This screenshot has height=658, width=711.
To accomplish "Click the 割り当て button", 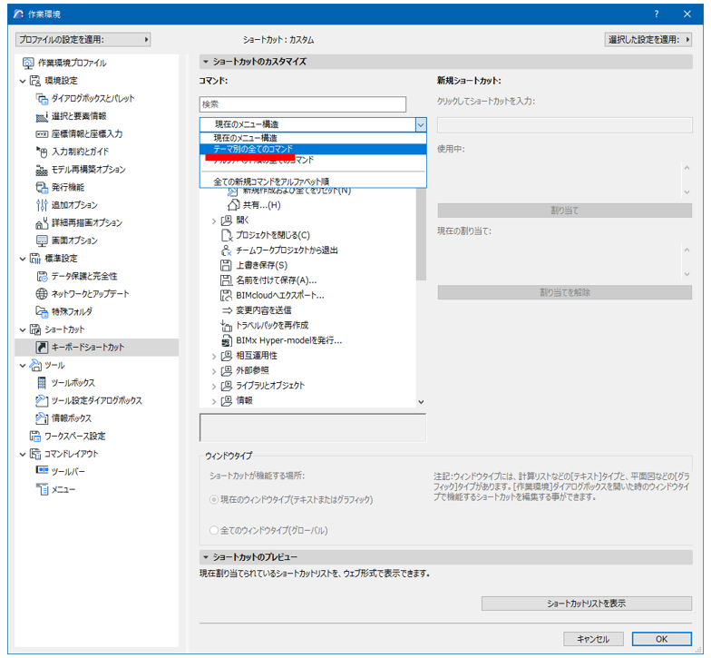I will [564, 211].
